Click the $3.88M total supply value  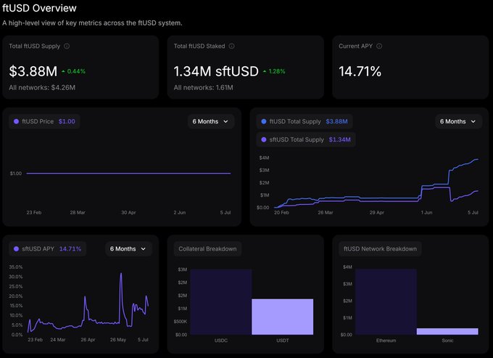tap(33, 71)
